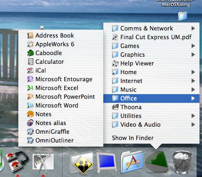Click the AppleWorks 6 text label
This screenshot has width=202, height=177.
tap(55, 44)
